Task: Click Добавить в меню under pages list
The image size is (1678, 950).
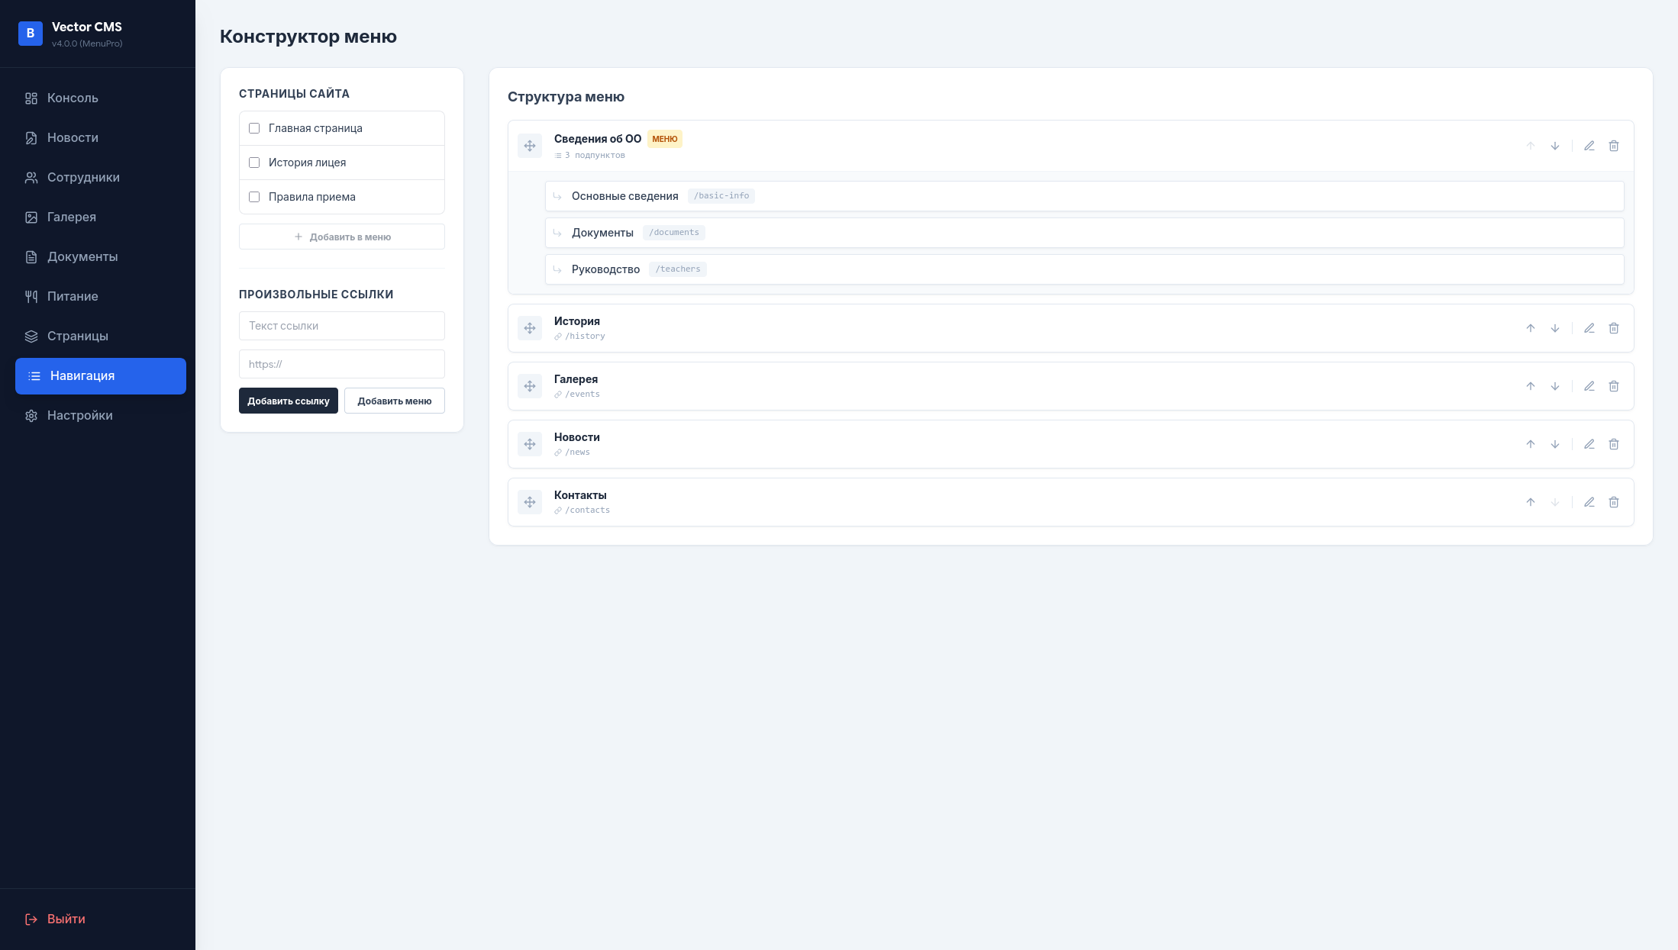Action: pos(341,237)
